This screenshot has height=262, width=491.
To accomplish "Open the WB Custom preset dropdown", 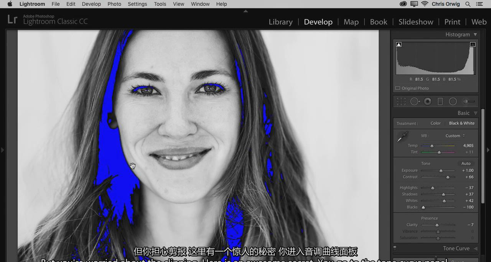I will 455,136.
